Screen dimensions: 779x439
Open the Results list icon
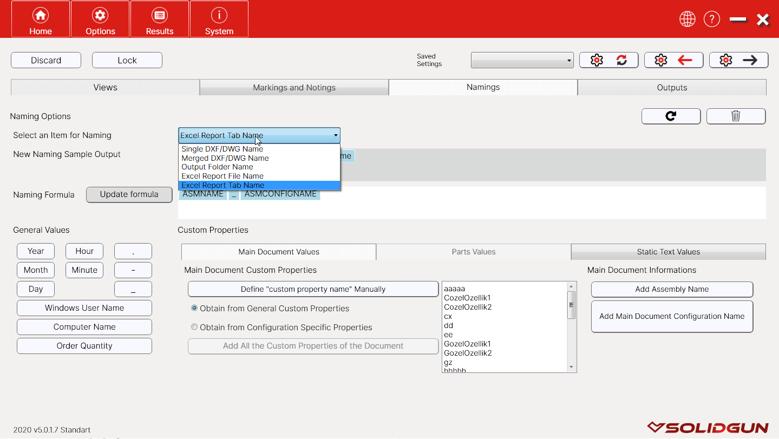pyautogui.click(x=160, y=16)
